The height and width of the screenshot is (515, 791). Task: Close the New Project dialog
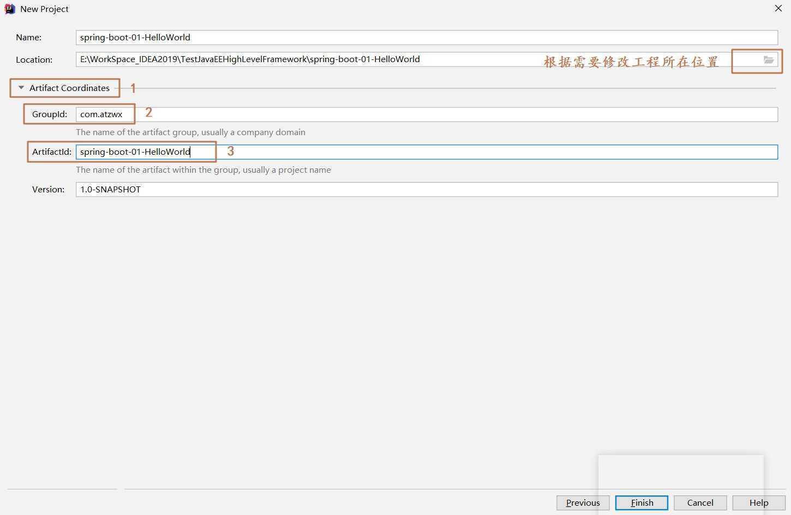pyautogui.click(x=778, y=8)
